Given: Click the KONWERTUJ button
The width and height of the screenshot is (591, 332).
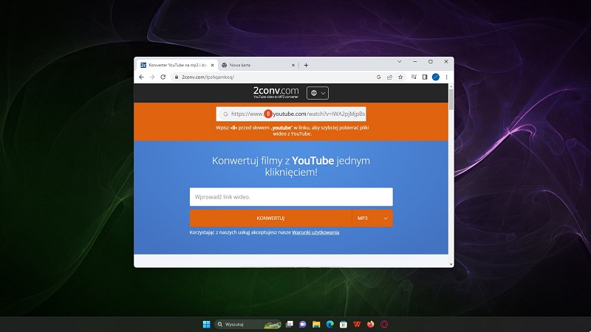Looking at the screenshot, I should [x=270, y=218].
